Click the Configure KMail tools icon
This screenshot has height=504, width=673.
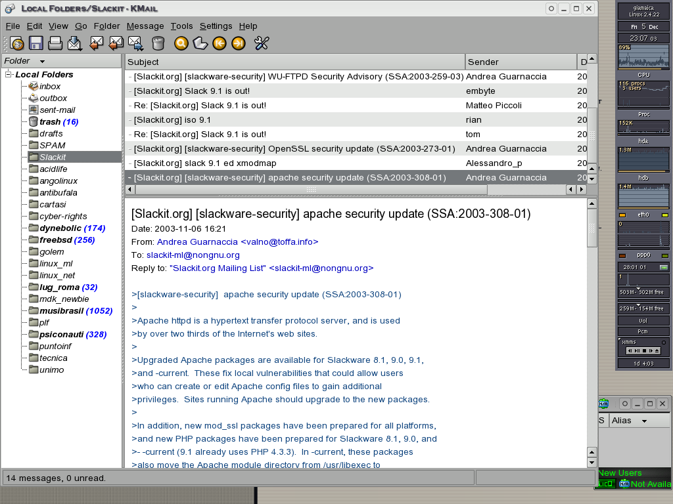261,43
